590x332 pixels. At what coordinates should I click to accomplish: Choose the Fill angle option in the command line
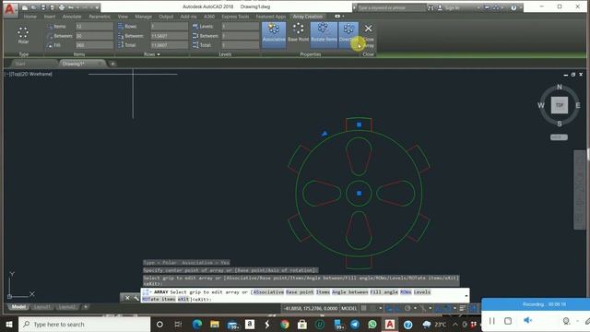pyautogui.click(x=383, y=292)
